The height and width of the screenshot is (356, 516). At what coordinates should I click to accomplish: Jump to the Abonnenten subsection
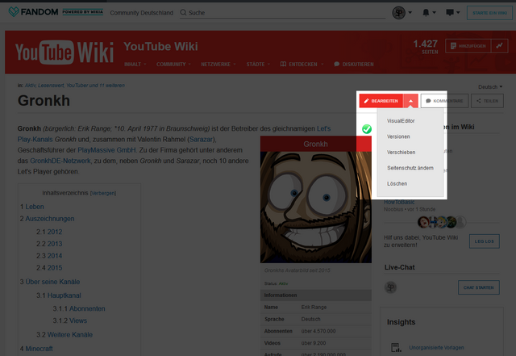(x=87, y=309)
